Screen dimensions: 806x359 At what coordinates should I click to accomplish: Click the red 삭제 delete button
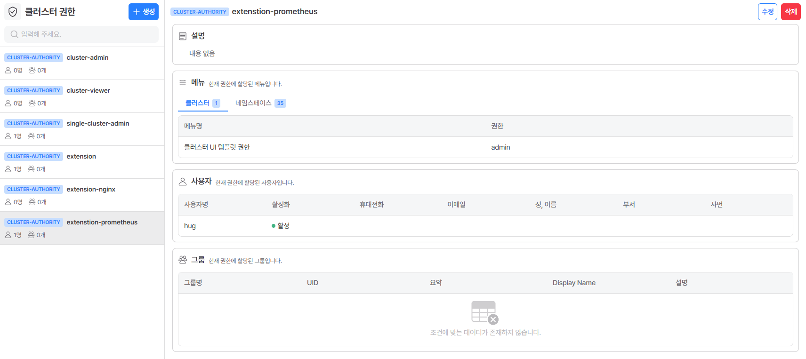click(791, 12)
